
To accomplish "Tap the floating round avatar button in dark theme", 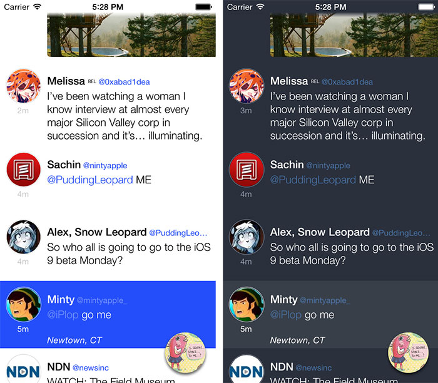I will click(408, 353).
